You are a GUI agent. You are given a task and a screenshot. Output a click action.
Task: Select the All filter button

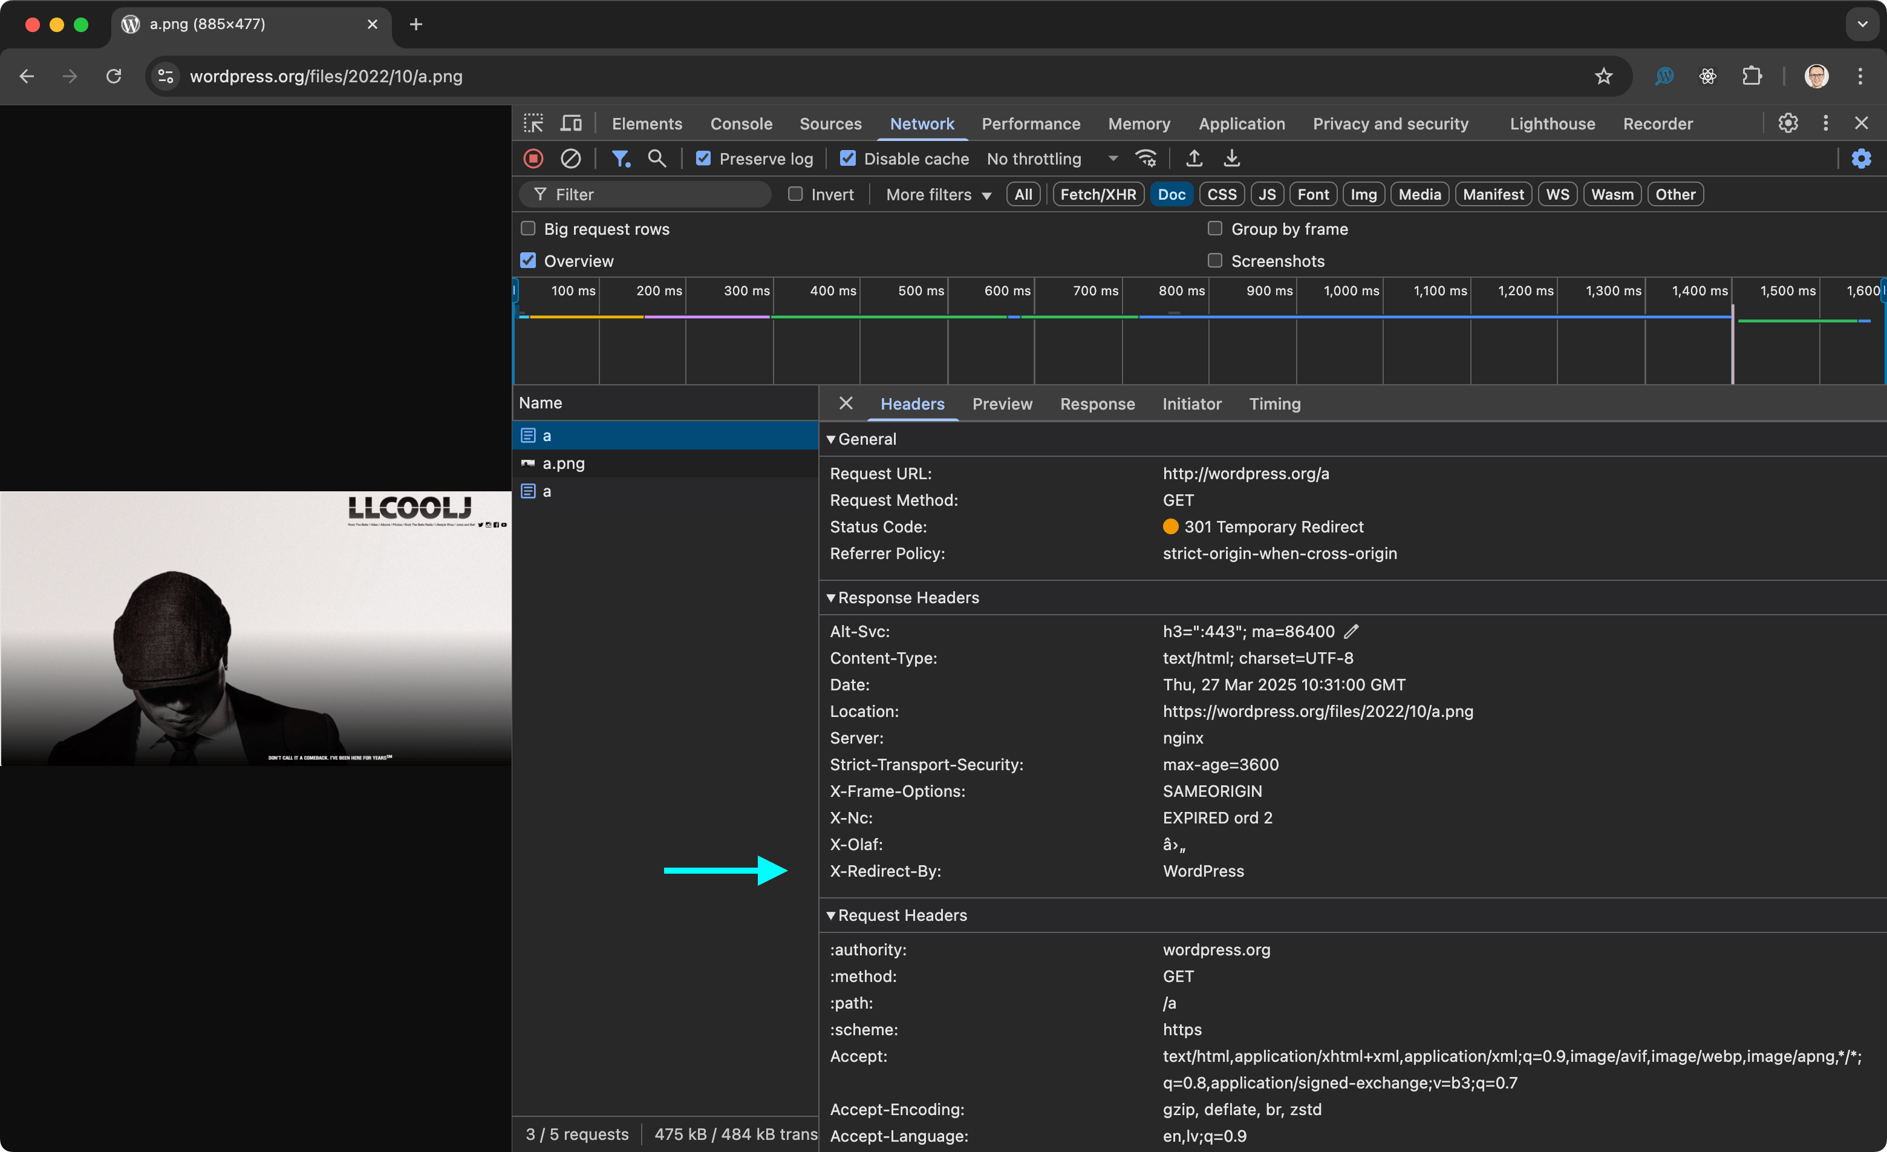(1023, 194)
